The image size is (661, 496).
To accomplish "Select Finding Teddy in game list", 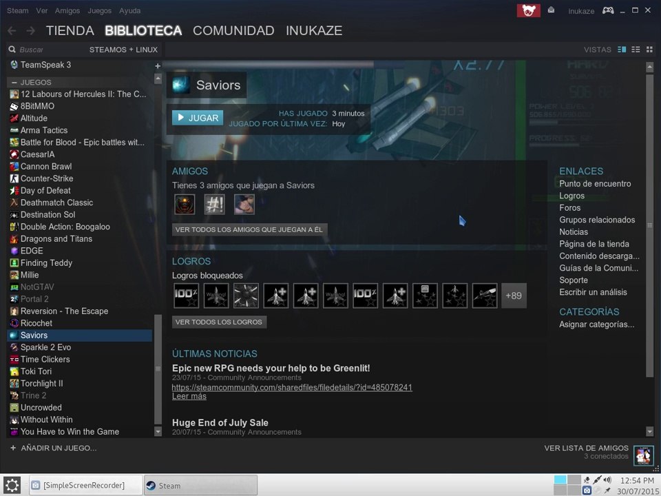I will coord(80,262).
